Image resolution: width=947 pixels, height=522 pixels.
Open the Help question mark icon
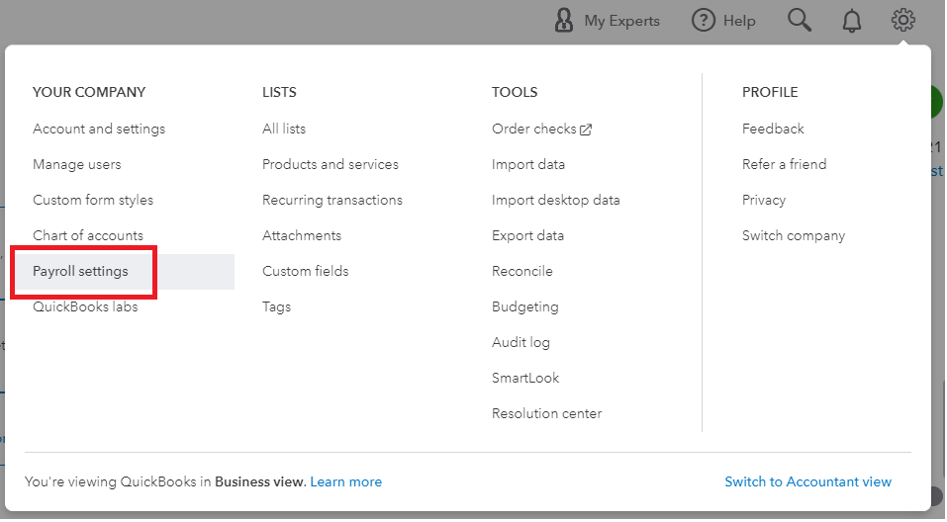(x=703, y=20)
